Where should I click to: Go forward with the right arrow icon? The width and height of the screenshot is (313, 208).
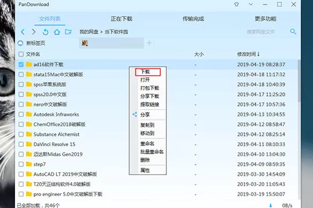[34, 32]
